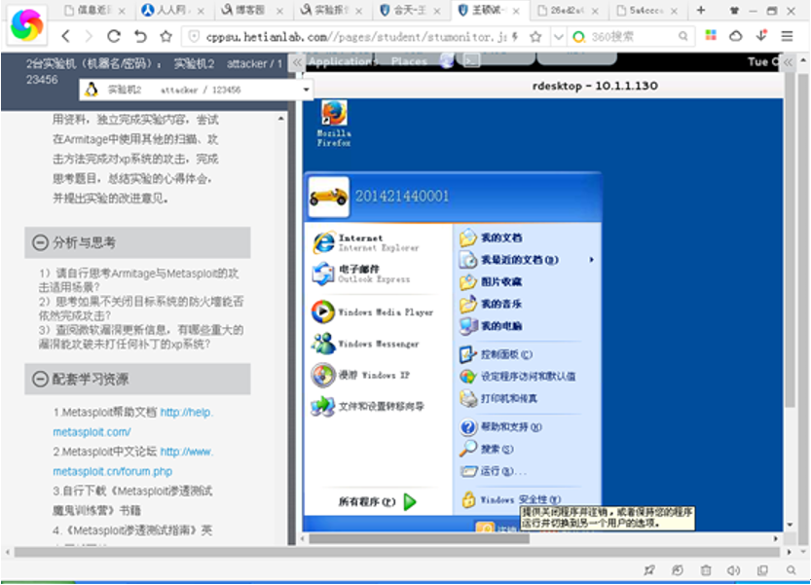Open Windows Messenger
The width and height of the screenshot is (811, 585).
tap(365, 344)
